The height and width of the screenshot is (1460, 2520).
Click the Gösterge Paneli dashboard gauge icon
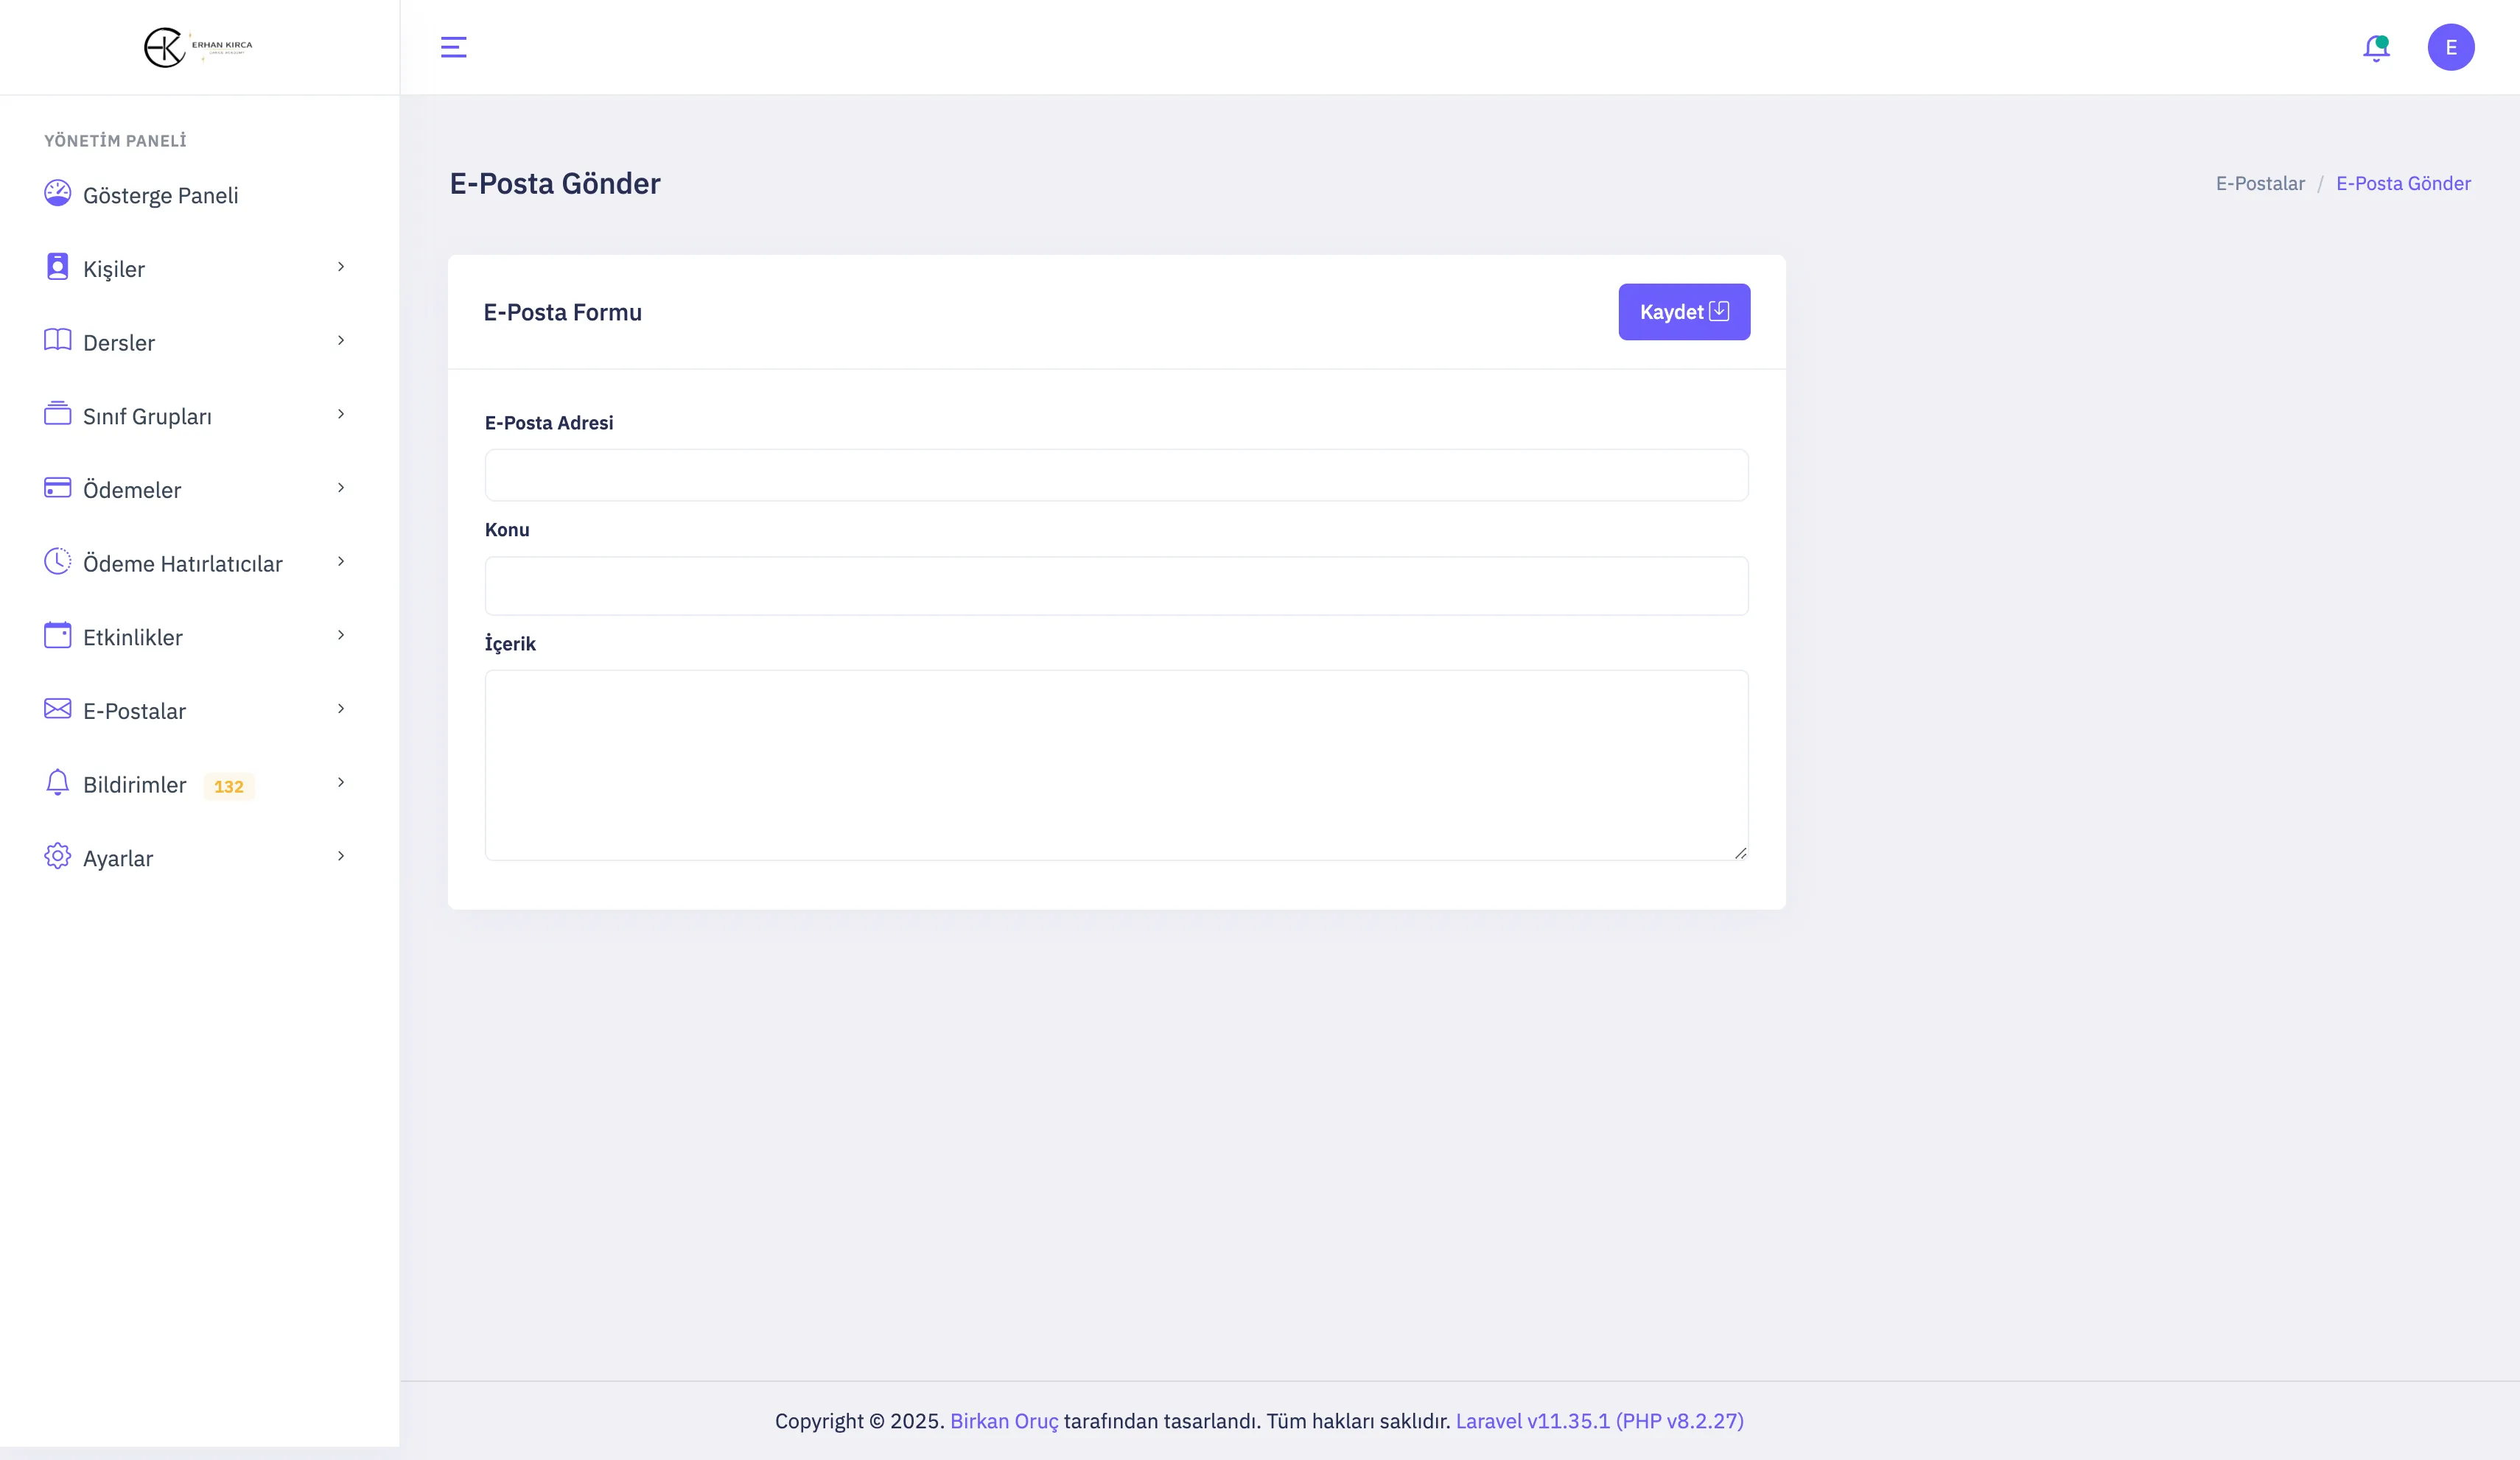(58, 193)
